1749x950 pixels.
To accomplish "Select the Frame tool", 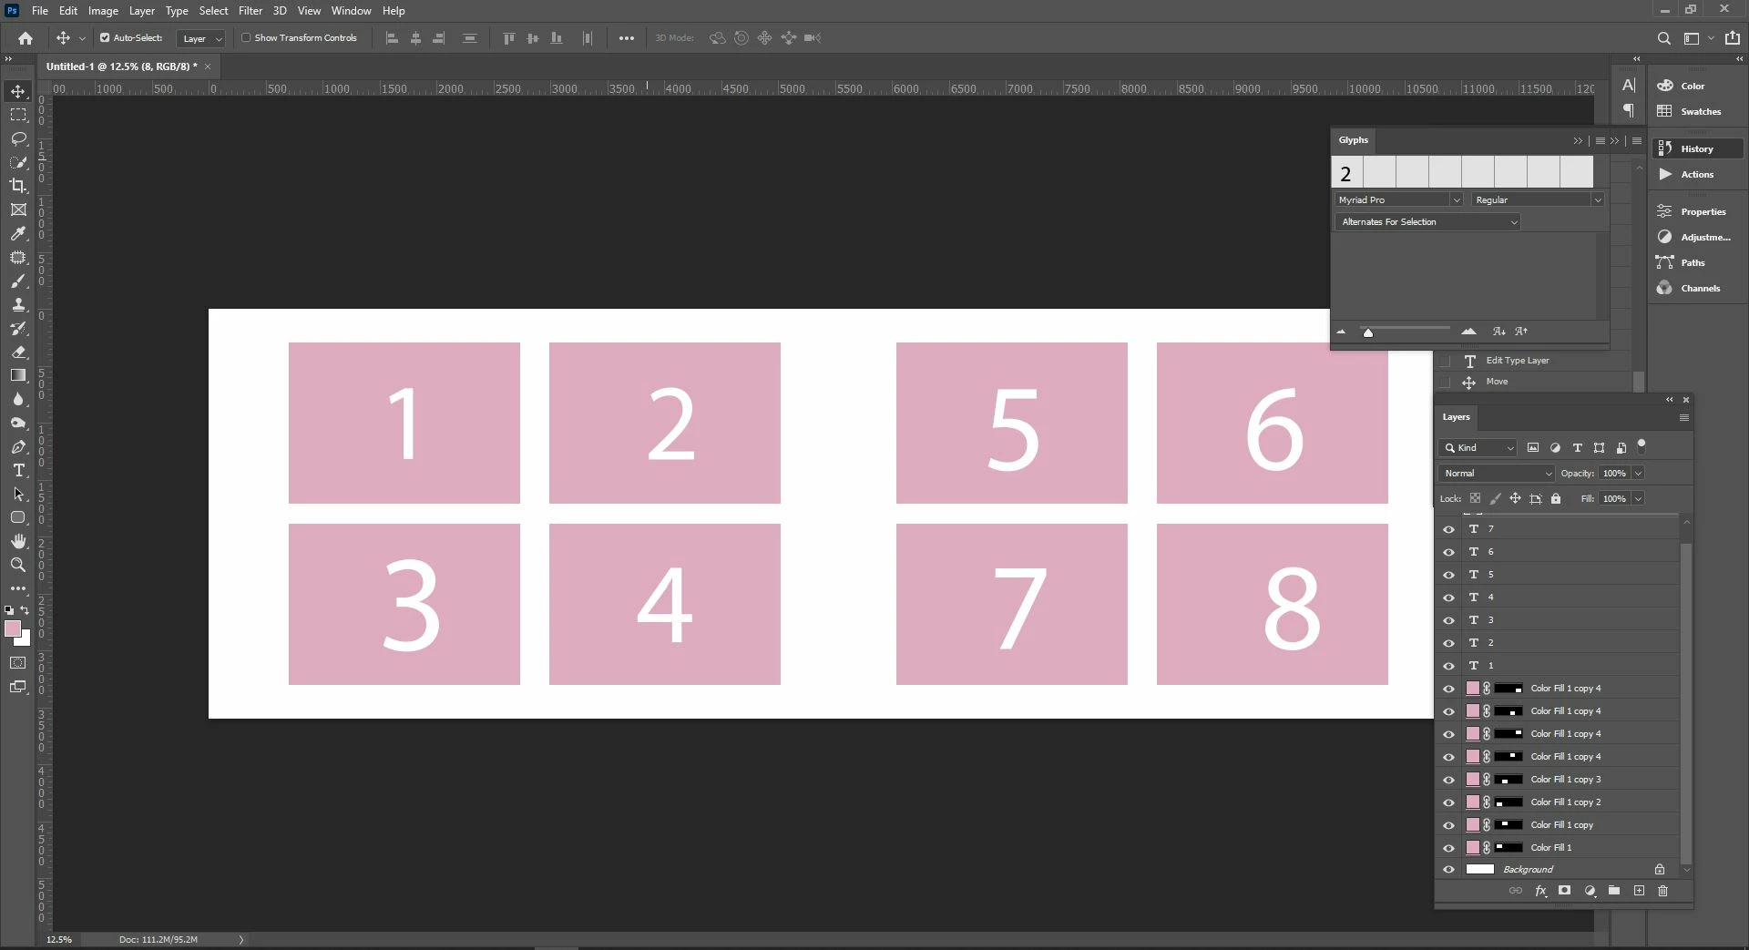I will (x=18, y=209).
